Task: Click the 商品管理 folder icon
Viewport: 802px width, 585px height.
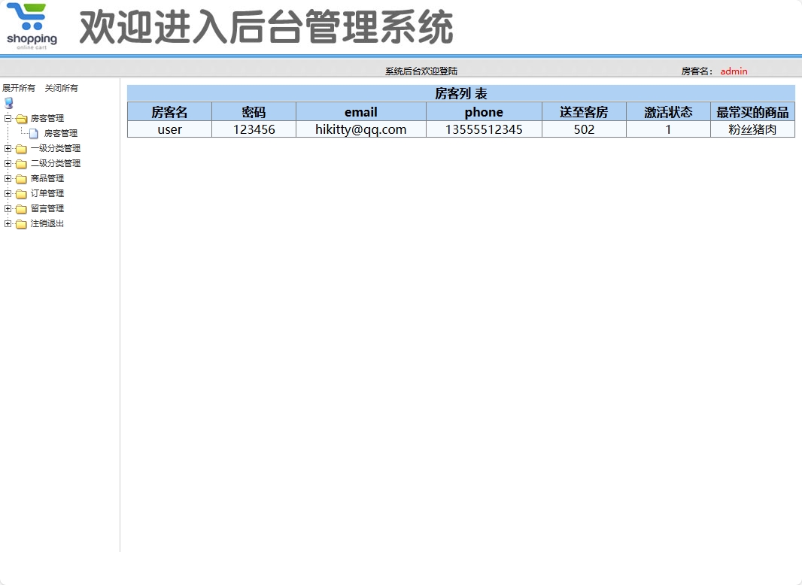Action: 21,178
